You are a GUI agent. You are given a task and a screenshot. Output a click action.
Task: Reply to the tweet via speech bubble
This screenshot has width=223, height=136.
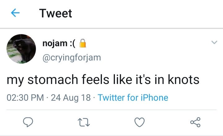coord(28,122)
